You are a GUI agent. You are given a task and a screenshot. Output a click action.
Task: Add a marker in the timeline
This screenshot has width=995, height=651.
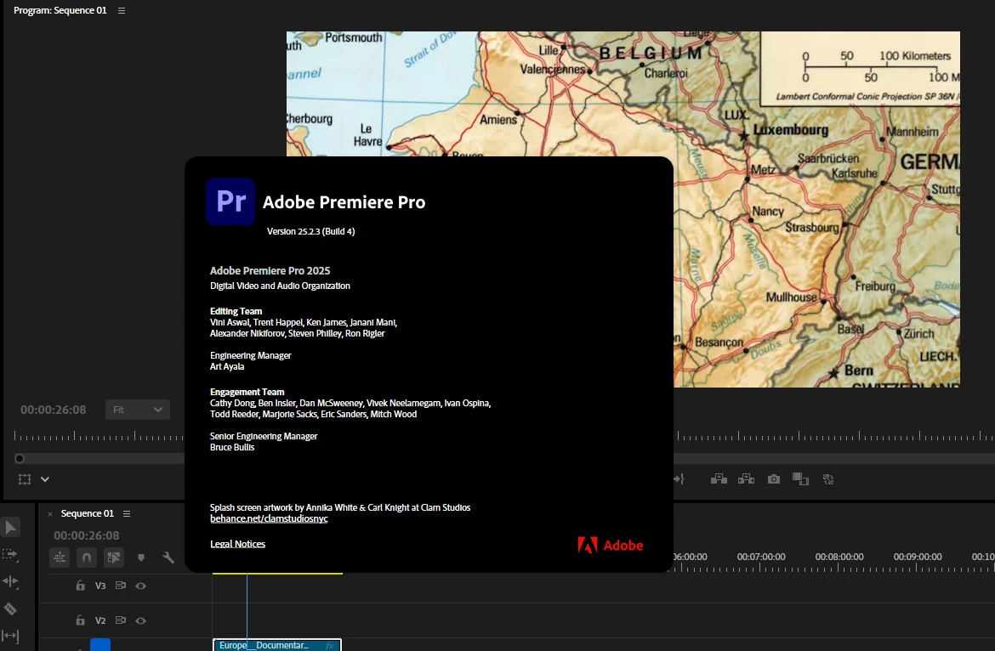tap(141, 558)
